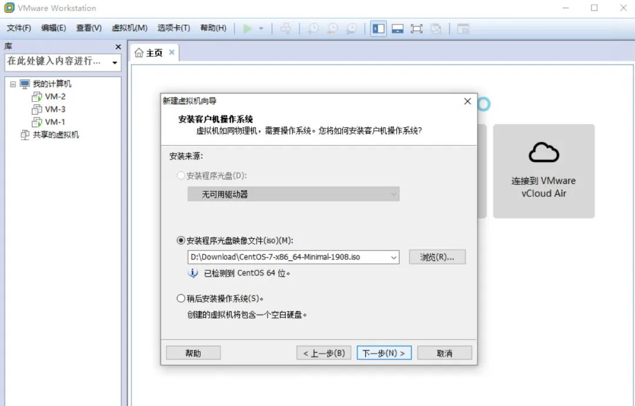635x406 pixels.
Task: Open the 帮助(H) menu
Action: 213,28
